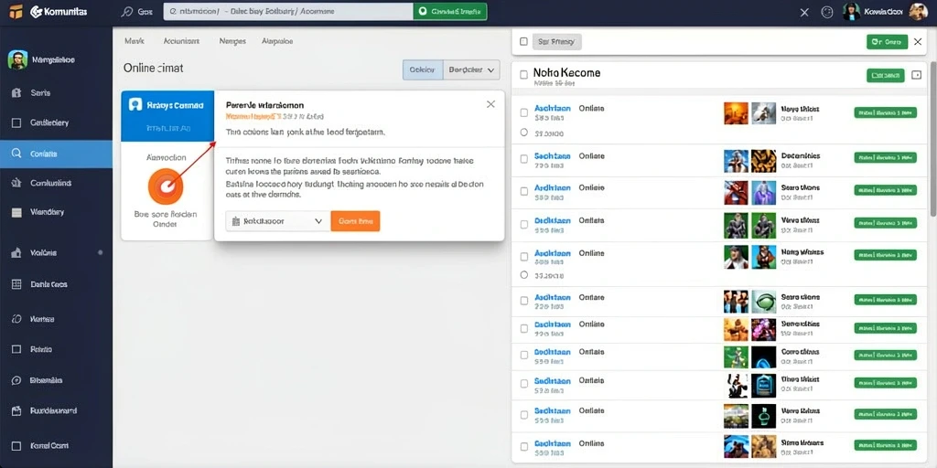Image resolution: width=937 pixels, height=468 pixels.
Task: Click the orange button in the popup dialog
Action: click(x=355, y=221)
